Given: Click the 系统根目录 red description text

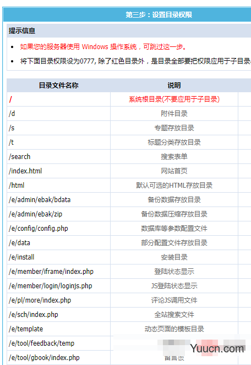Looking at the screenshot, I should coord(174,99).
